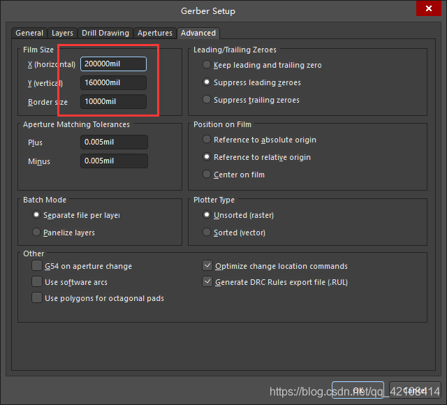Open the Layers tab
This screenshot has width=447, height=405.
point(62,33)
